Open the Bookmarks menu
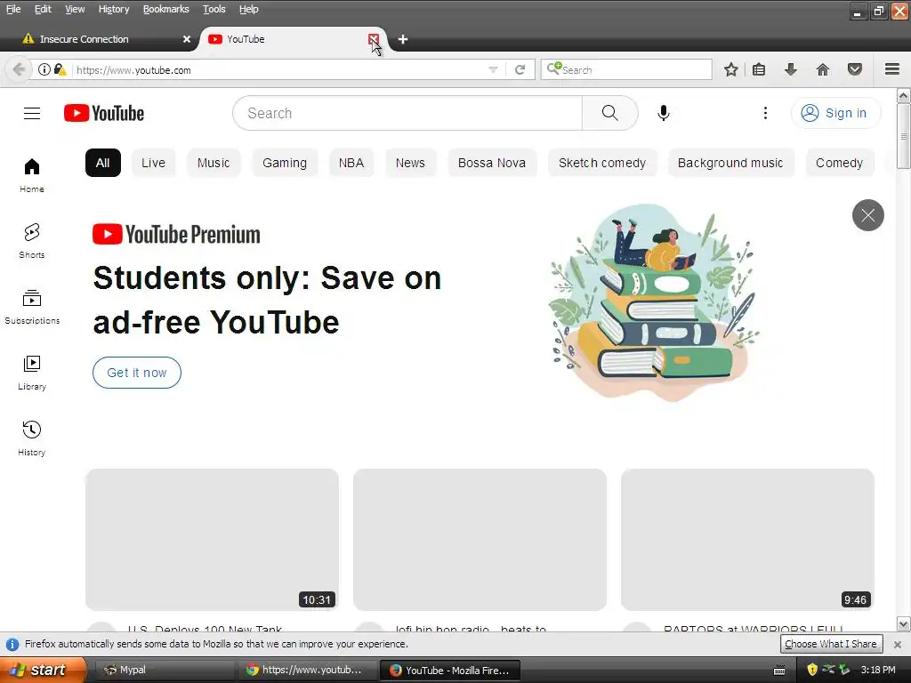 tap(165, 9)
